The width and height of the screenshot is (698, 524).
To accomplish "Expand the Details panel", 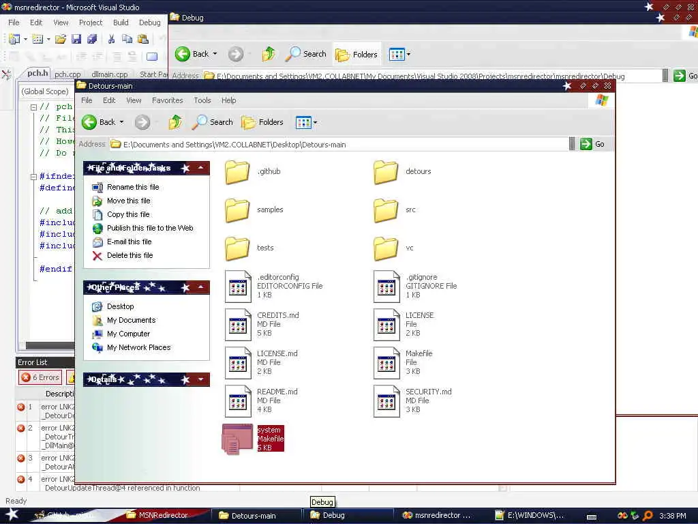I will (x=201, y=379).
